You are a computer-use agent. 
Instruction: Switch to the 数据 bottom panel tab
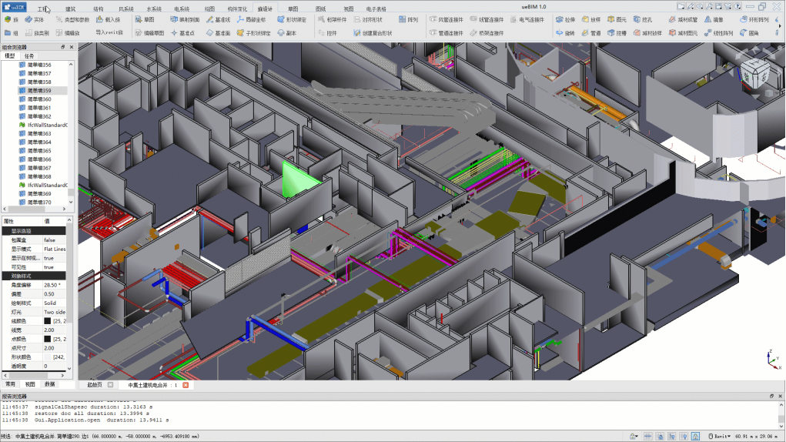tap(49, 384)
